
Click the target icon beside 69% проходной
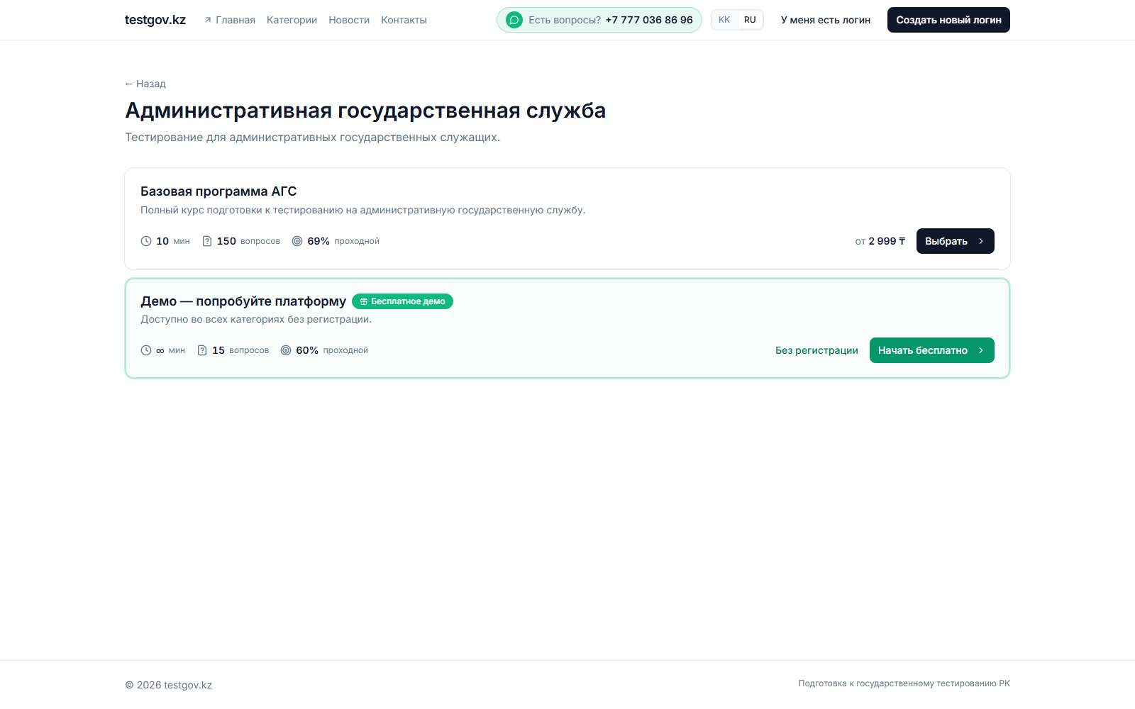(x=297, y=241)
